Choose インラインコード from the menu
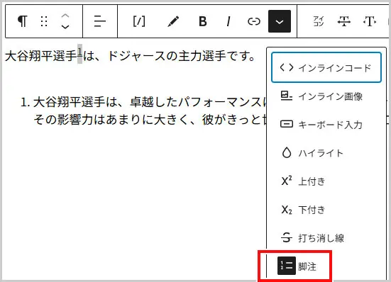391x282 pixels. (326, 67)
